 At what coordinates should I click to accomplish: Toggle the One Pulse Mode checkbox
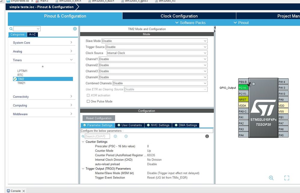[88, 101]
